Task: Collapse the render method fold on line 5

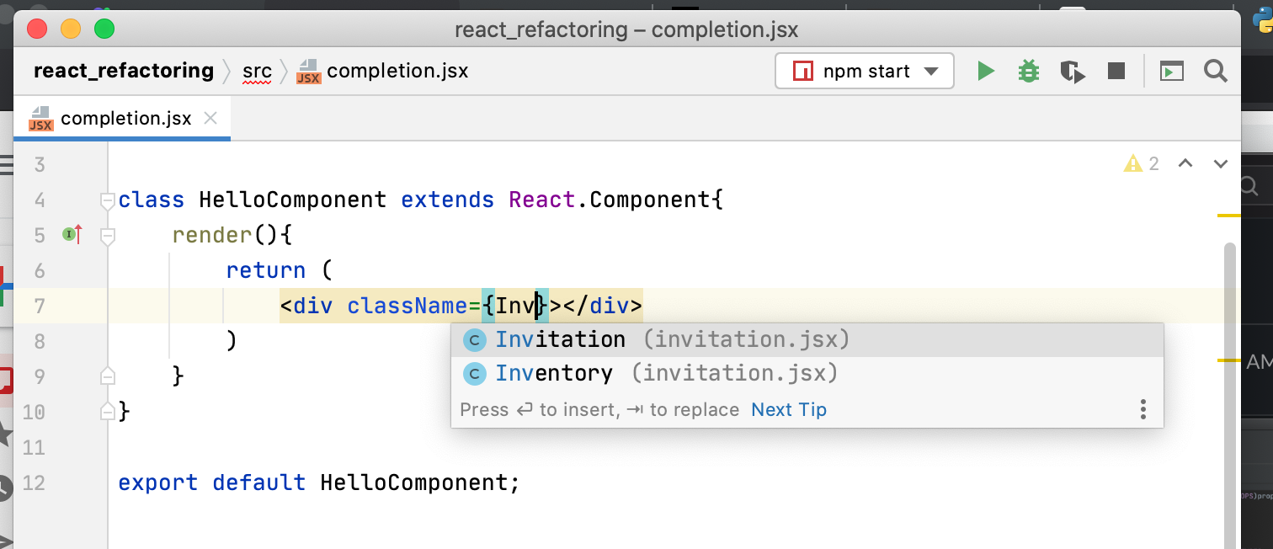Action: coord(107,236)
